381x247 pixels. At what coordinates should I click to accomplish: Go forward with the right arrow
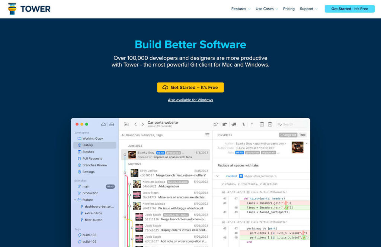click(143, 124)
